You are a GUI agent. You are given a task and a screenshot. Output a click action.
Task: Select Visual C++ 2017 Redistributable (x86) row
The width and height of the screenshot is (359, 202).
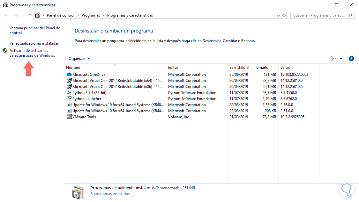(x=118, y=87)
